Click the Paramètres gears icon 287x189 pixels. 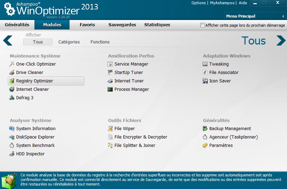[x=205, y=145]
